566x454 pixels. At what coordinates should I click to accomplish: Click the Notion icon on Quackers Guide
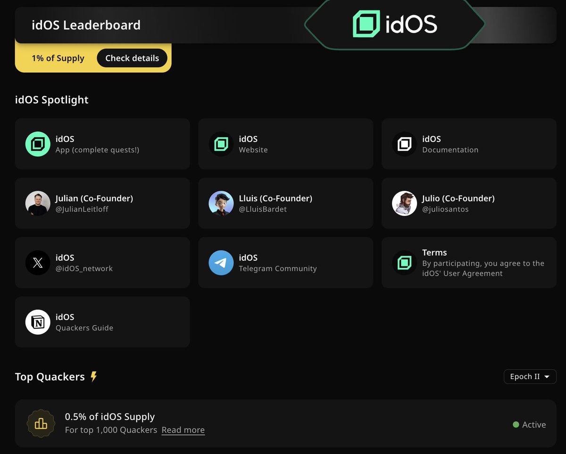38,322
